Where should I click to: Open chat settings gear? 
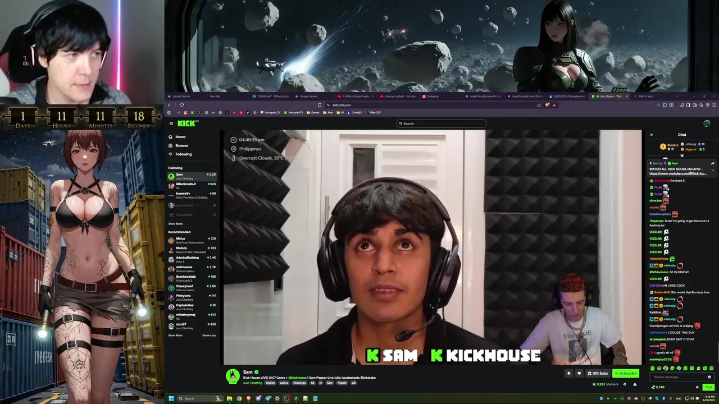[697, 387]
